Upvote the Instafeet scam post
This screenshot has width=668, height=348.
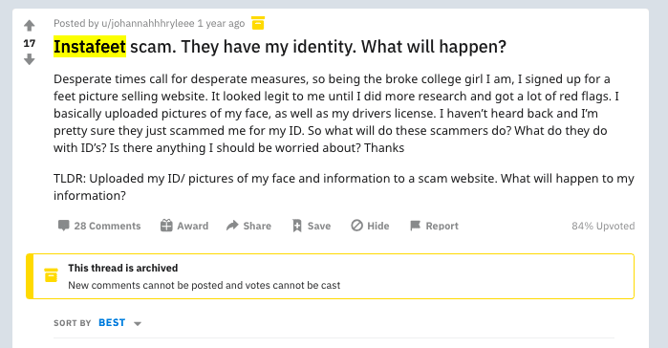pos(29,26)
